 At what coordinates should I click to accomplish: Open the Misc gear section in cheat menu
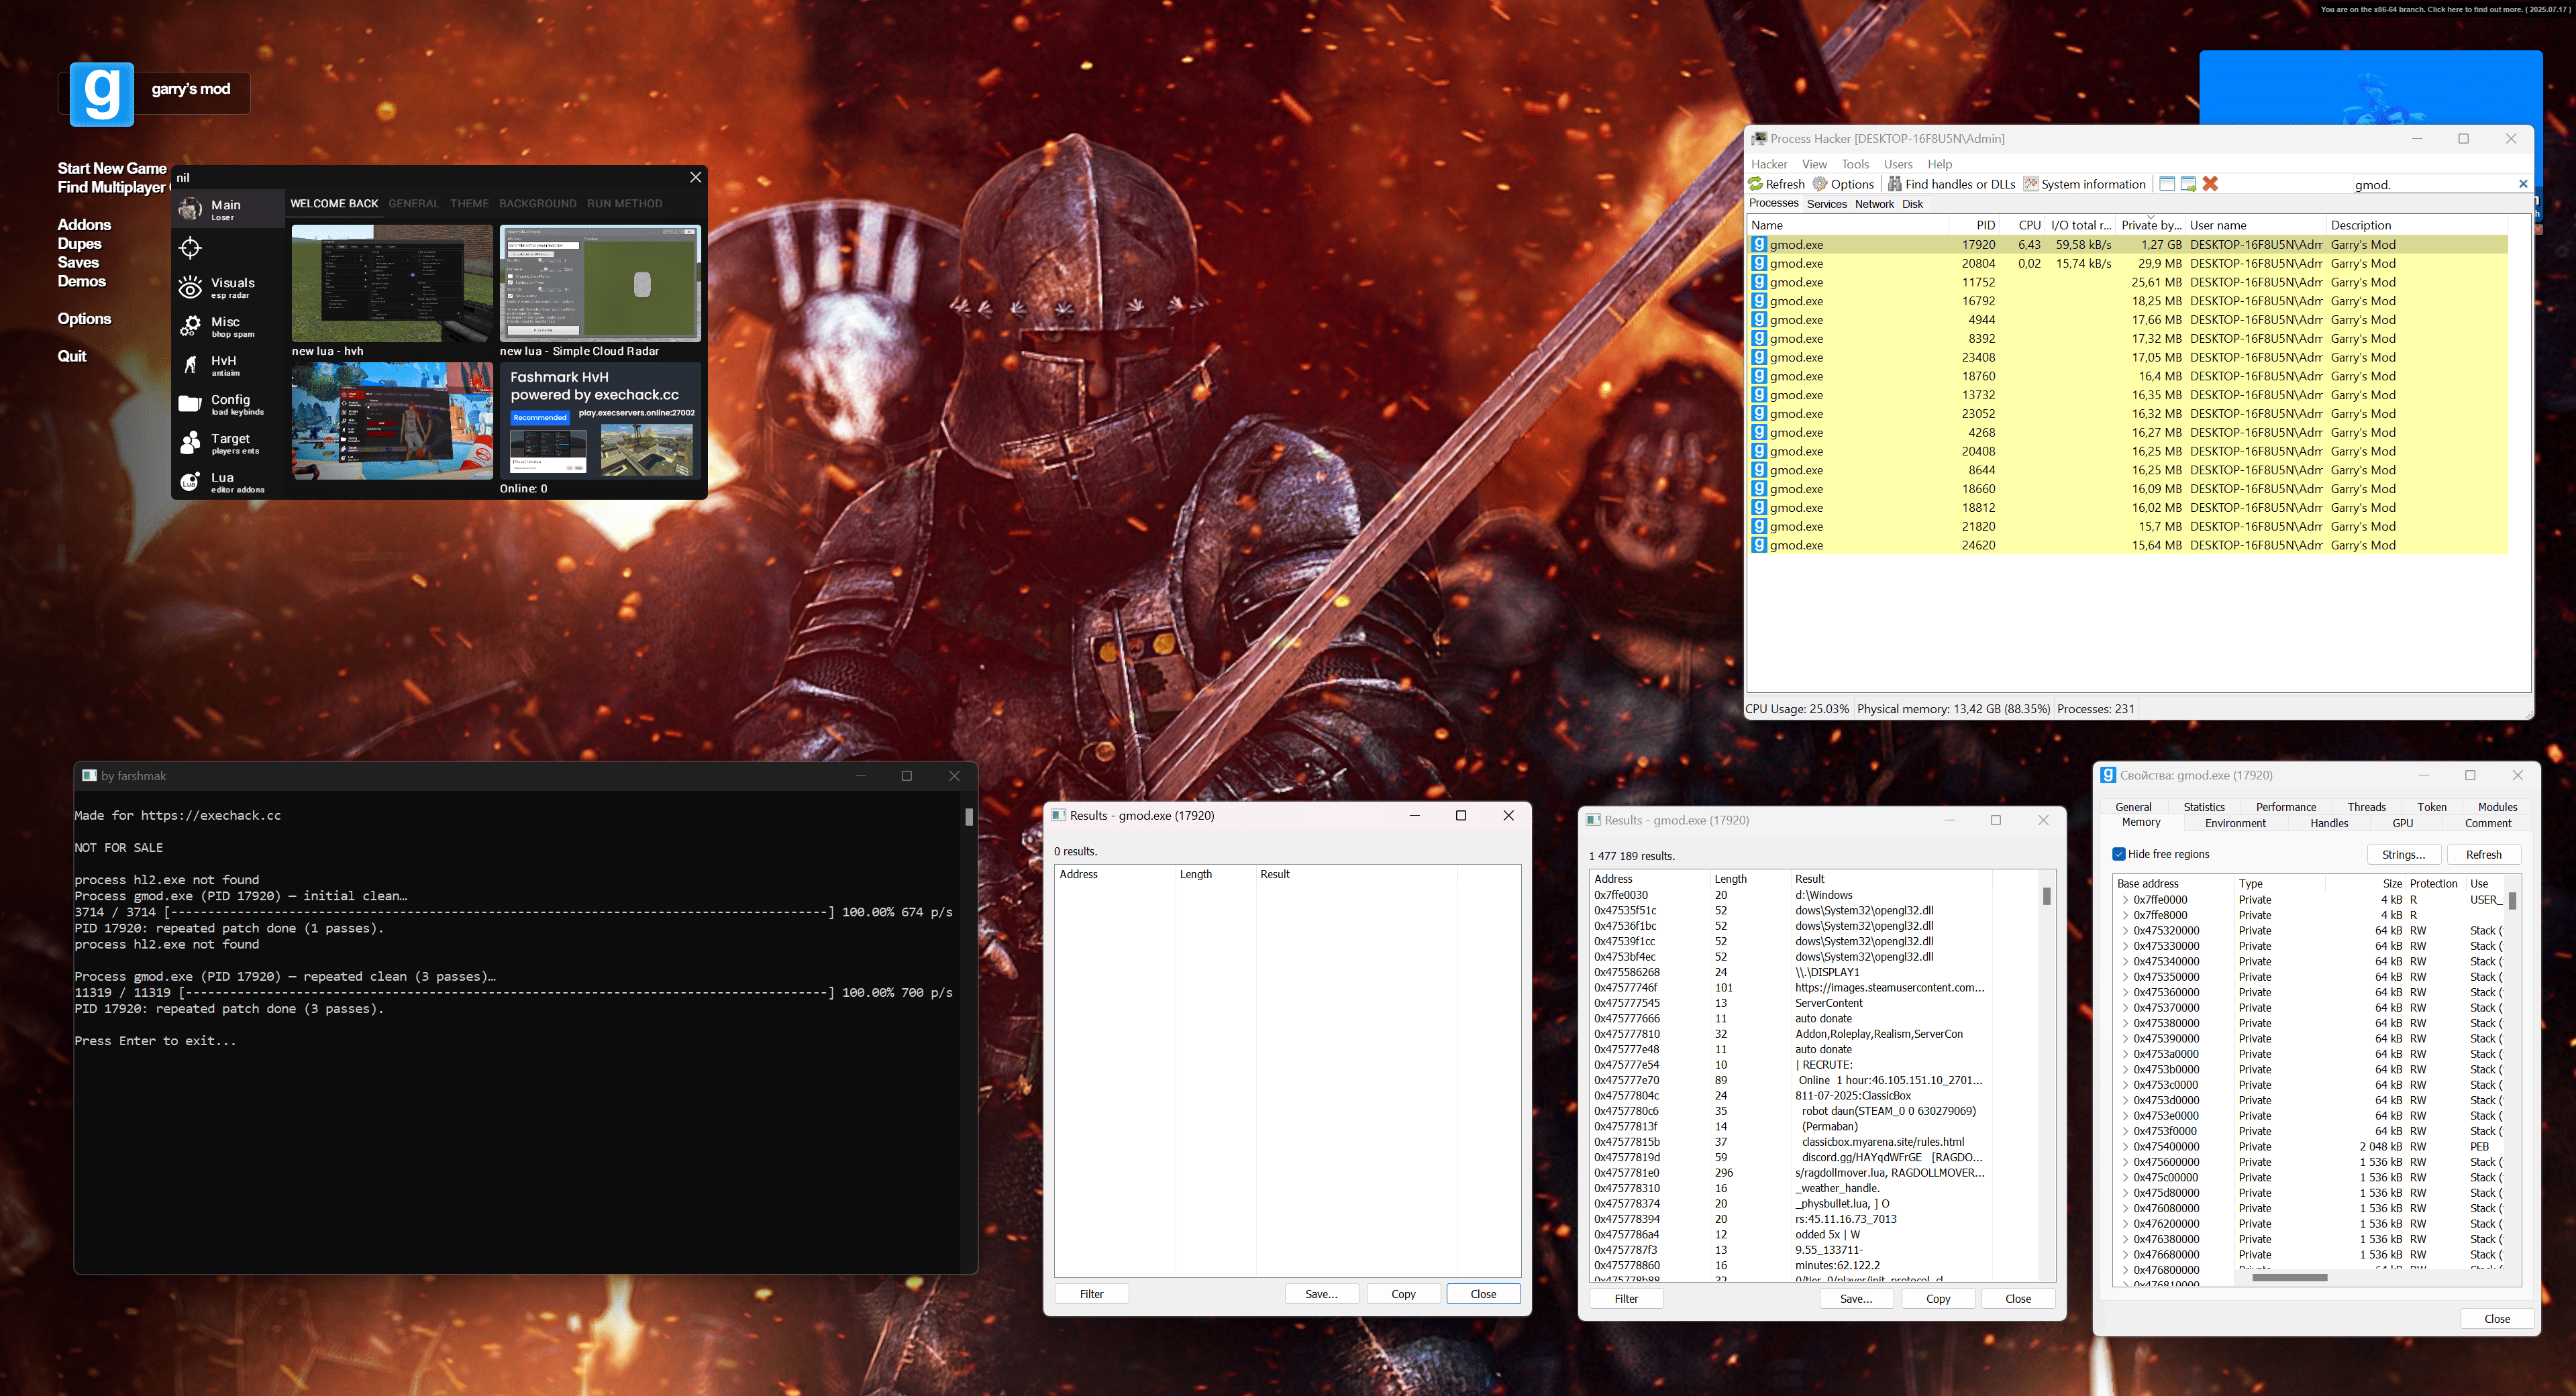[190, 327]
